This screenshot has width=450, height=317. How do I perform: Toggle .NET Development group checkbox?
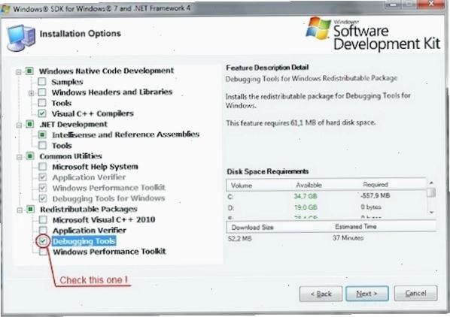(x=30, y=124)
